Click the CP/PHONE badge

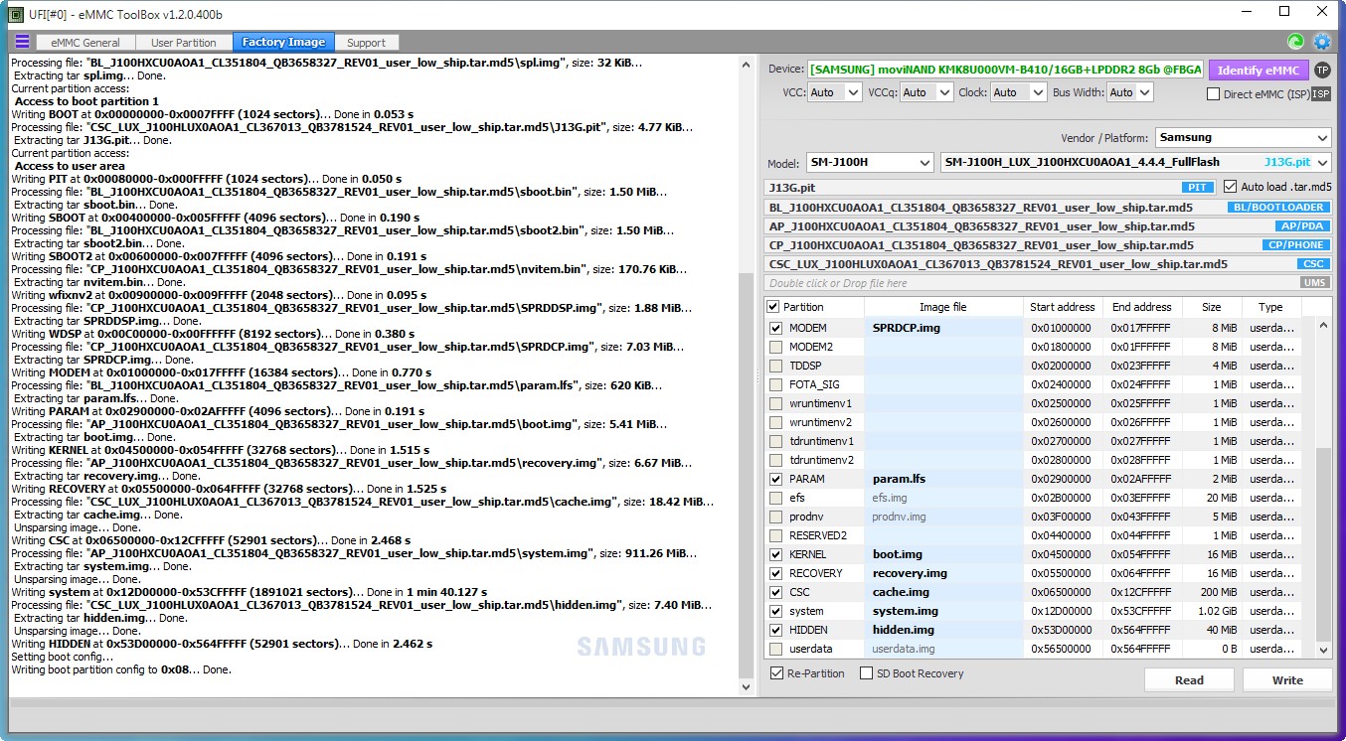(1295, 245)
